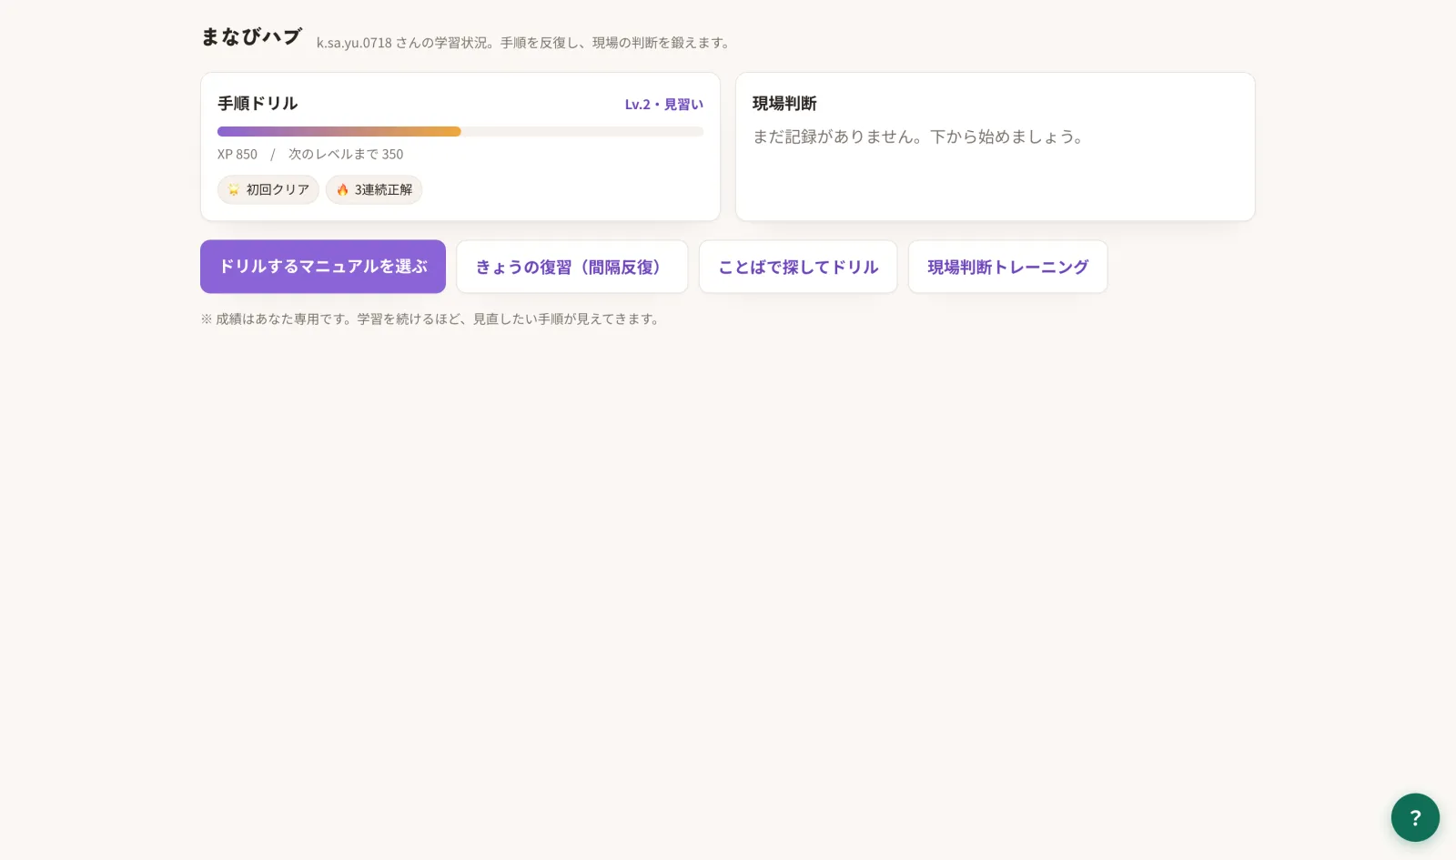Launch 現場判断トレーニング
Image resolution: width=1456 pixels, height=860 pixels.
(x=1008, y=267)
